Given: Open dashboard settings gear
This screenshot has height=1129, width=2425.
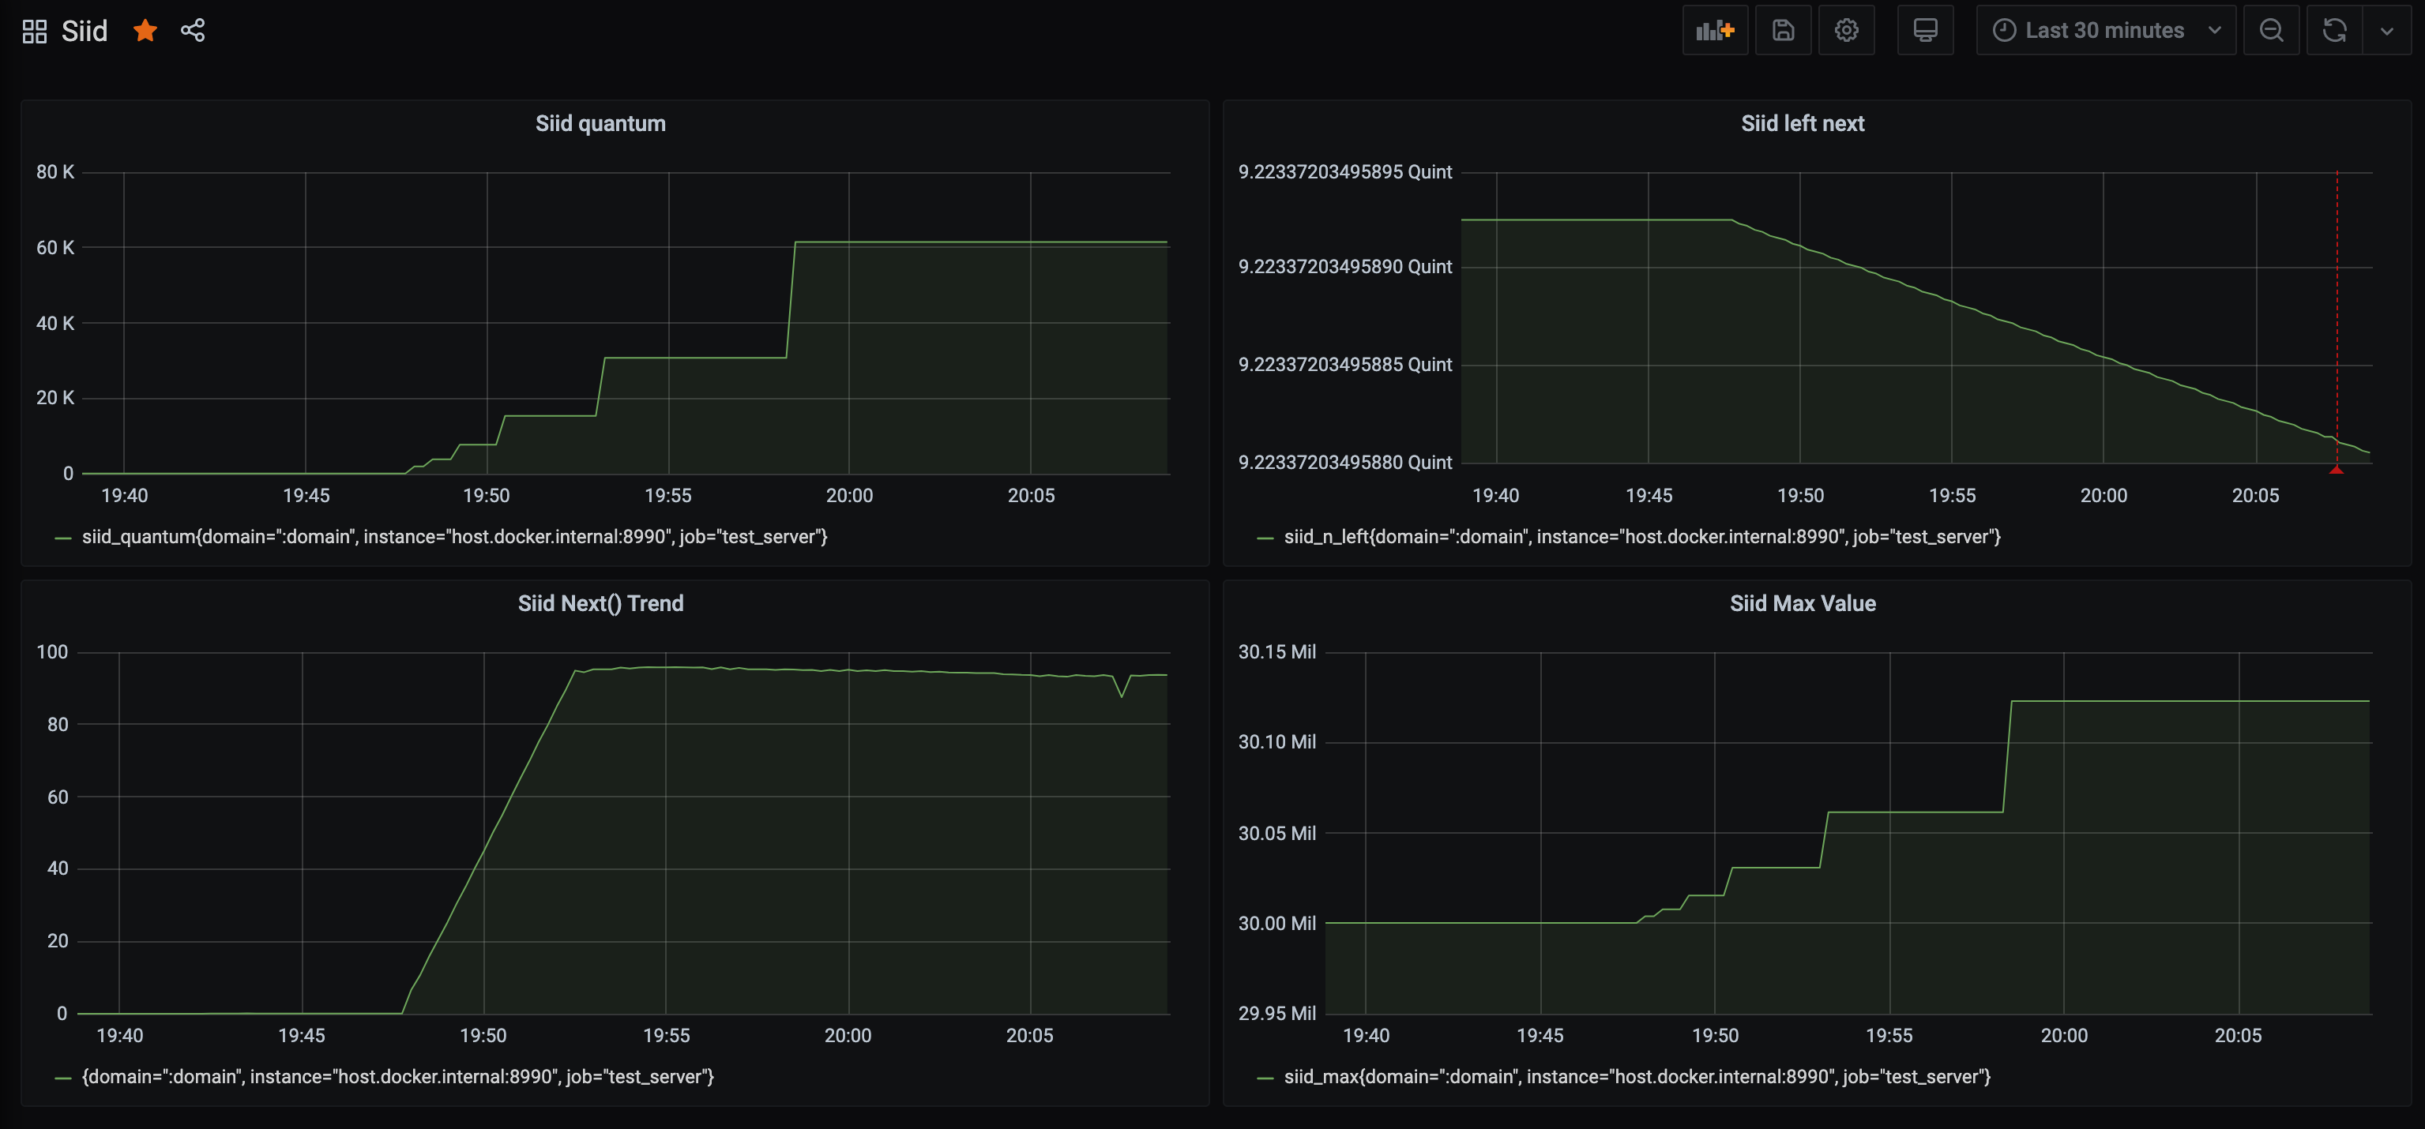Looking at the screenshot, I should (1846, 30).
